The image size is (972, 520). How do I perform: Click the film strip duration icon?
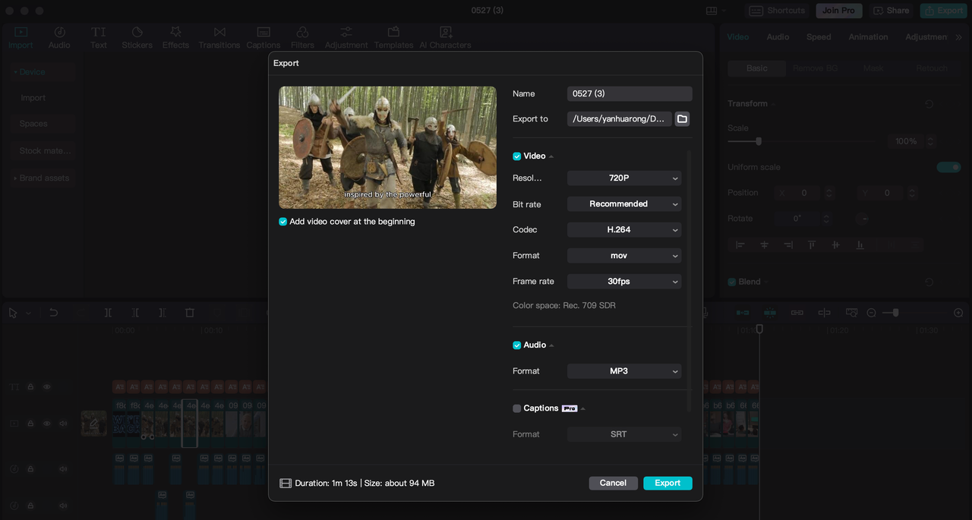(x=286, y=483)
